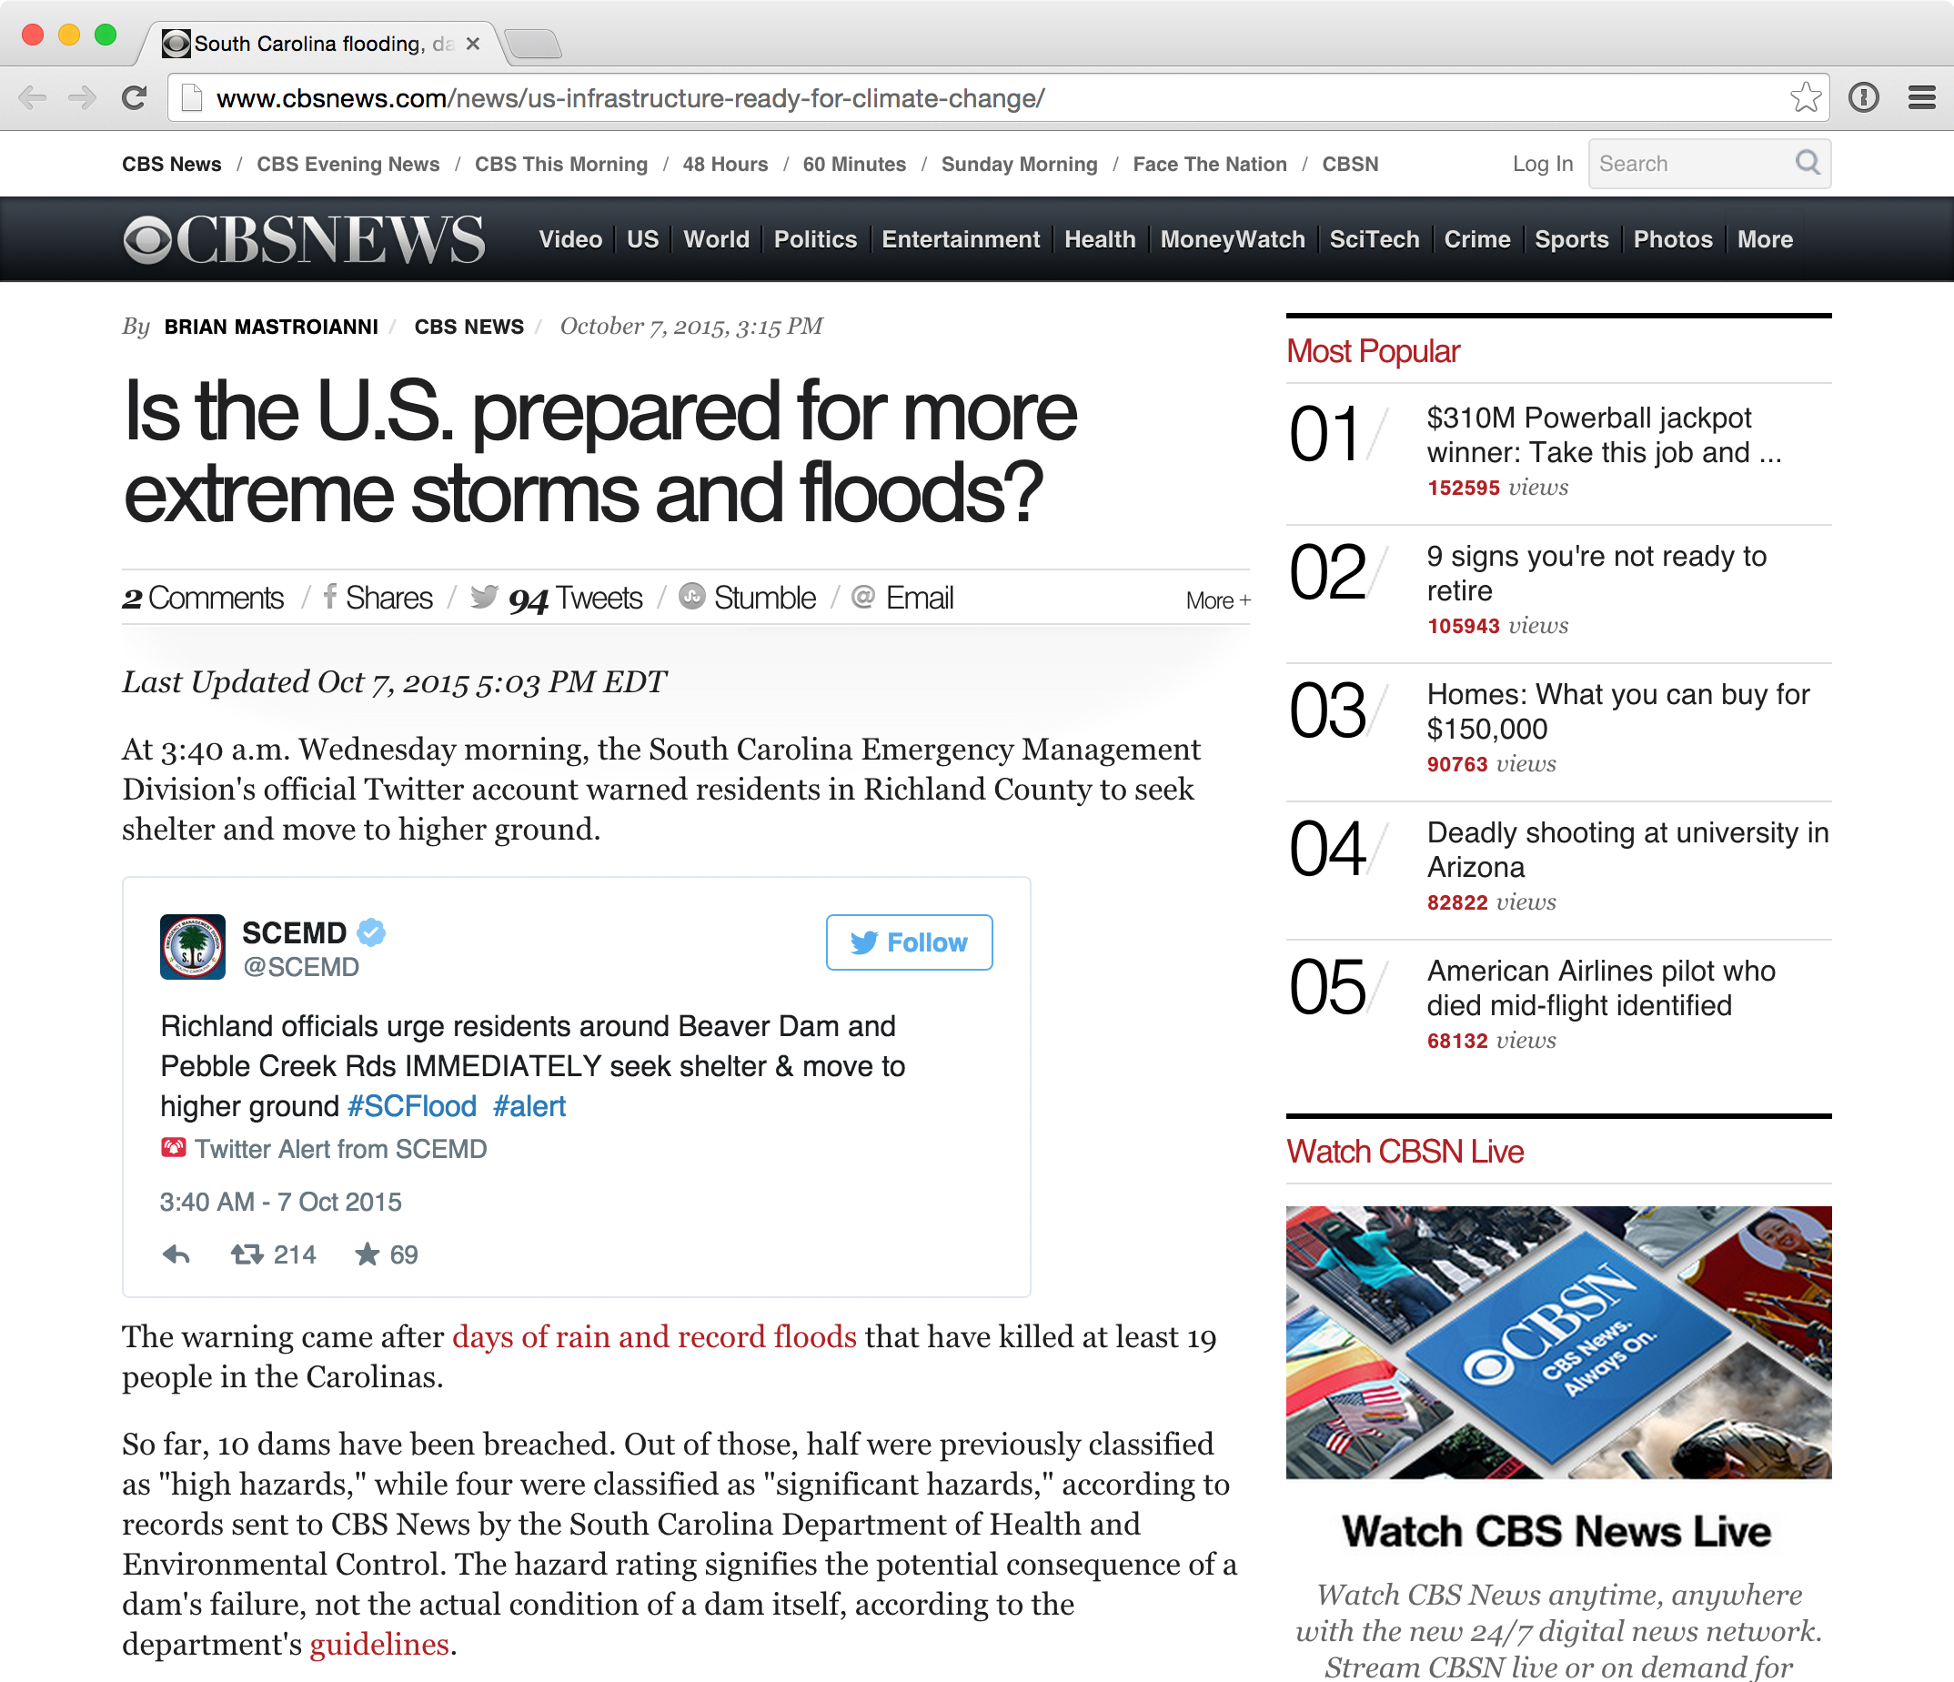Open the MoneyWatch section

[1232, 239]
